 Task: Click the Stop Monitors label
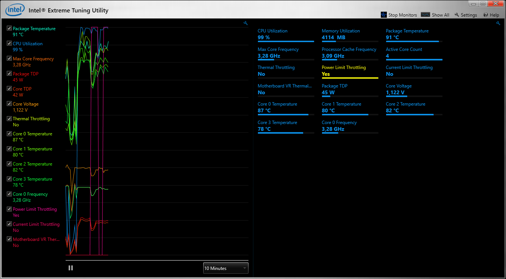point(403,15)
